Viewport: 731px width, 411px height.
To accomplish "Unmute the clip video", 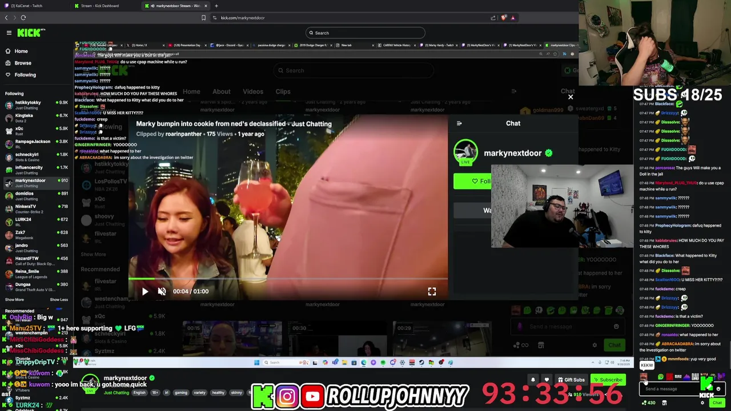I will click(x=162, y=291).
